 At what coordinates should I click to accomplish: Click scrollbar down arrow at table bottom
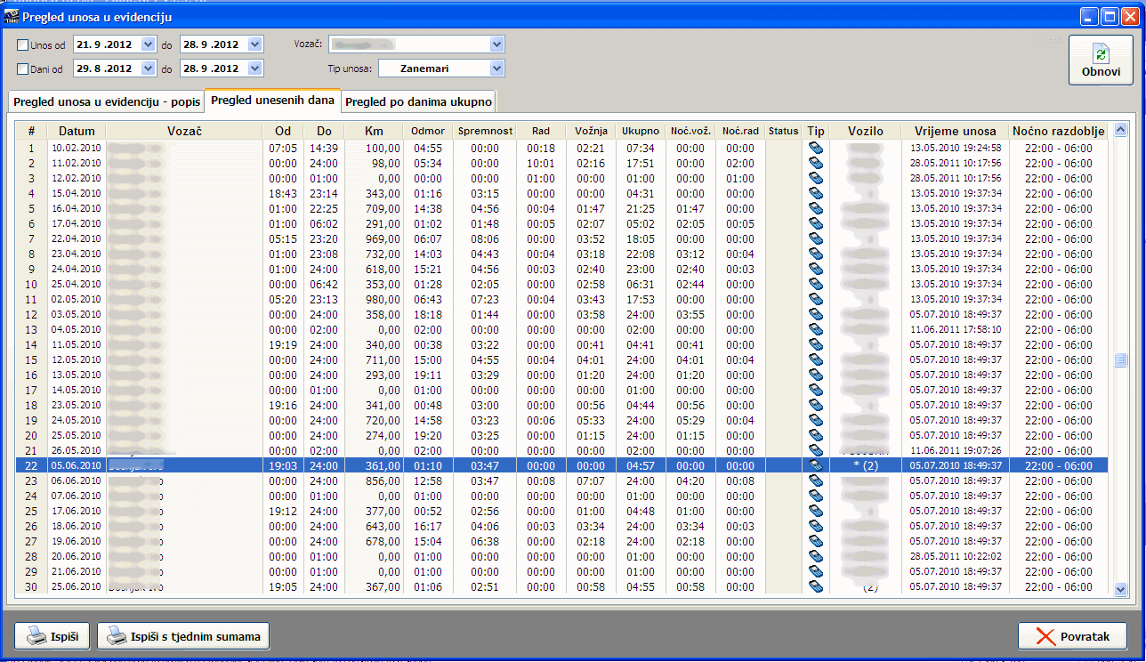click(1120, 588)
